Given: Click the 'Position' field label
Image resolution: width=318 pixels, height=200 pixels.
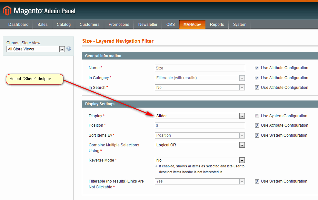Looking at the screenshot, I should [x=96, y=125].
